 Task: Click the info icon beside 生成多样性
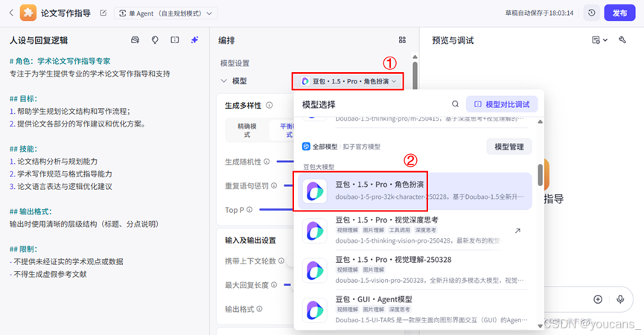point(269,105)
